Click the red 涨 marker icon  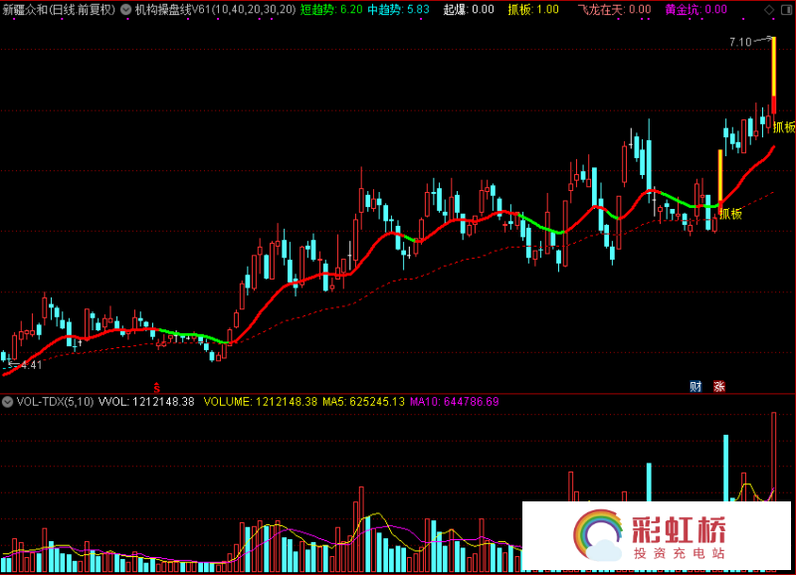(x=718, y=386)
